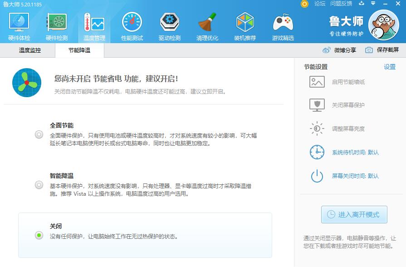Click the 微博分享 text
Image resolution: width=406 pixels, height=267 pixels.
345,50
